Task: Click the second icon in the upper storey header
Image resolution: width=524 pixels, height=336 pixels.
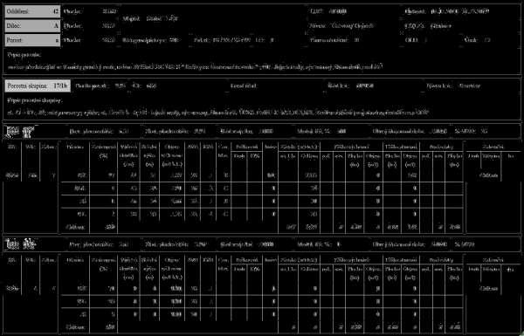Action: coord(29,132)
